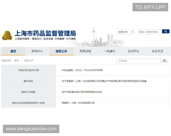The width and height of the screenshot is (171, 136).
Task: Click the 当前位置 breadcrumb label
Action: tap(6, 61)
